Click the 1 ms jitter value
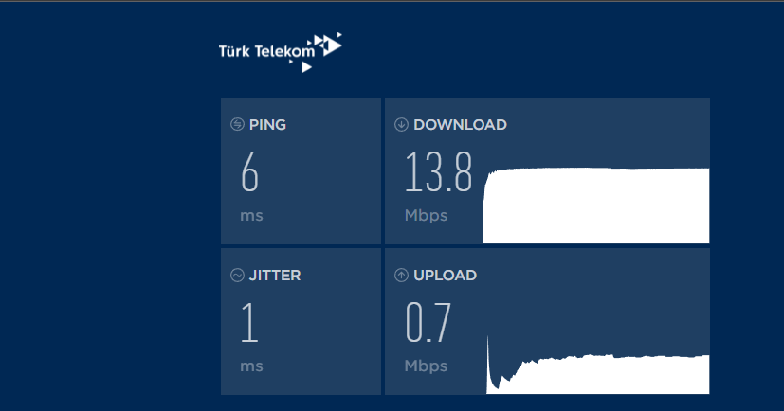The height and width of the screenshot is (411, 784). tap(249, 323)
